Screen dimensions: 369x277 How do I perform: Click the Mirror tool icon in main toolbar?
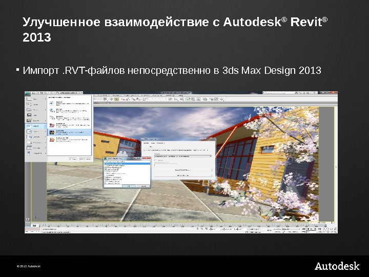(170, 99)
